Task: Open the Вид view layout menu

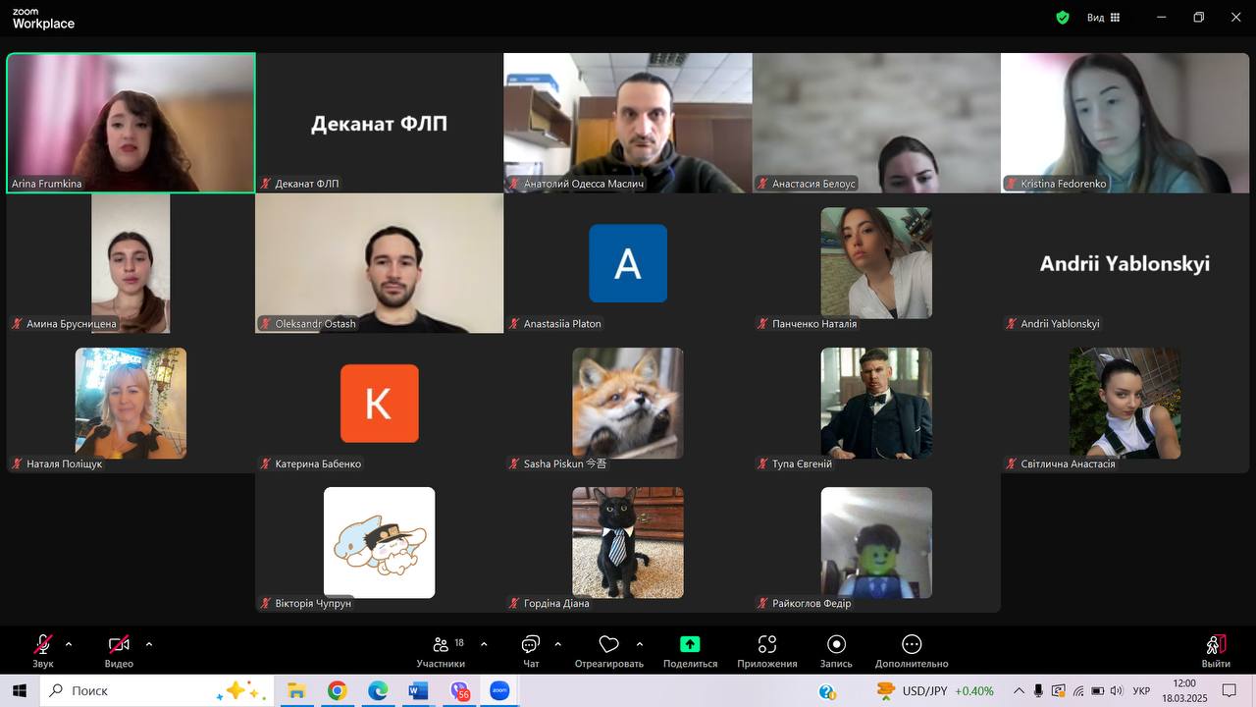Action: click(1103, 18)
